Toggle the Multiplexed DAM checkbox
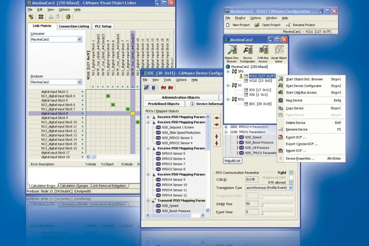Image resolution: width=369 pixels, height=246 pixels. [291, 178]
